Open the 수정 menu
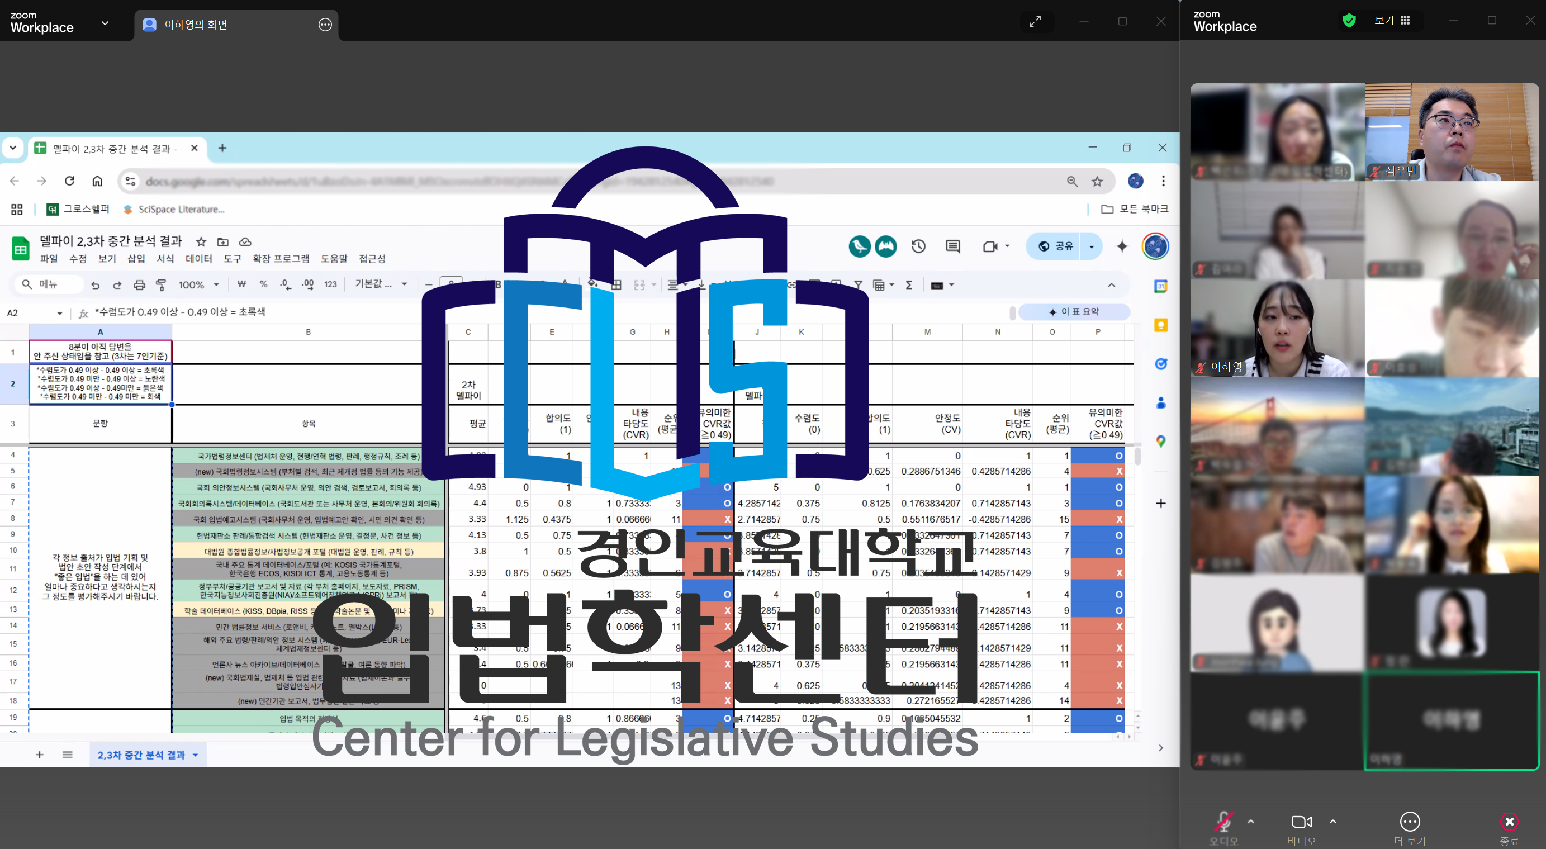The width and height of the screenshot is (1546, 849). pos(78,259)
